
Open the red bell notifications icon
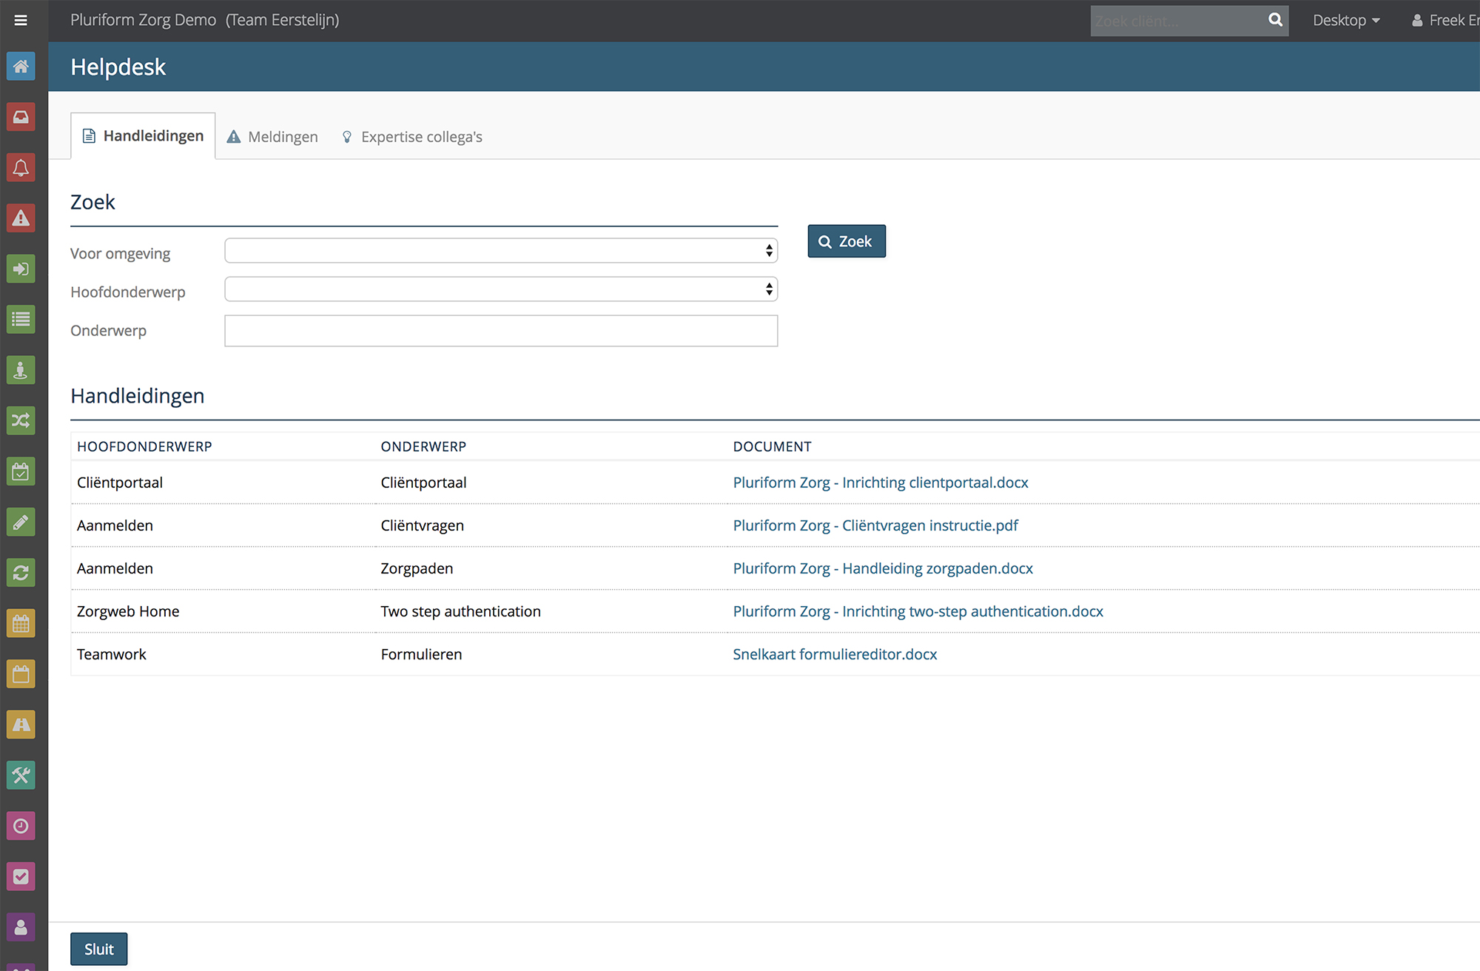coord(21,168)
